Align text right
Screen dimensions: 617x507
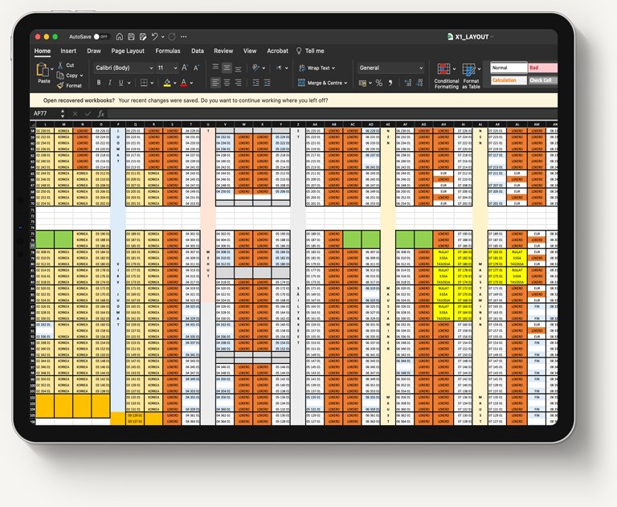click(x=238, y=83)
